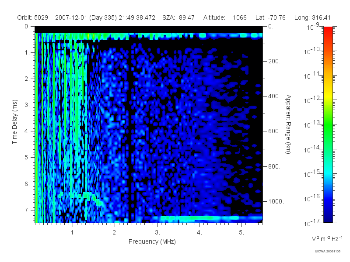Click the Frequency (MHz) axis title
350x262 pixels.
152,242
